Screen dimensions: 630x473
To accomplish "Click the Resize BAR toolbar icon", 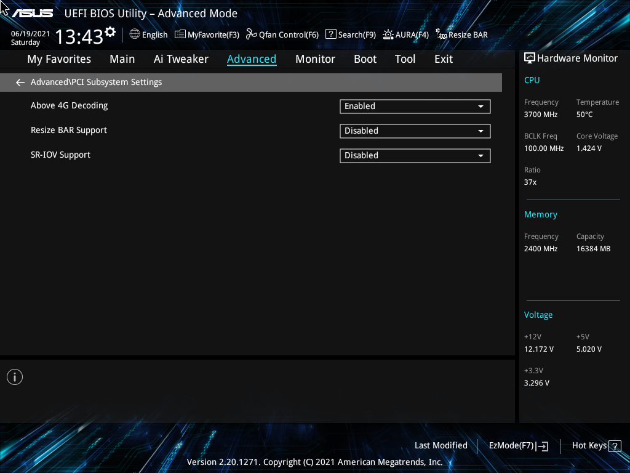I will click(x=461, y=34).
